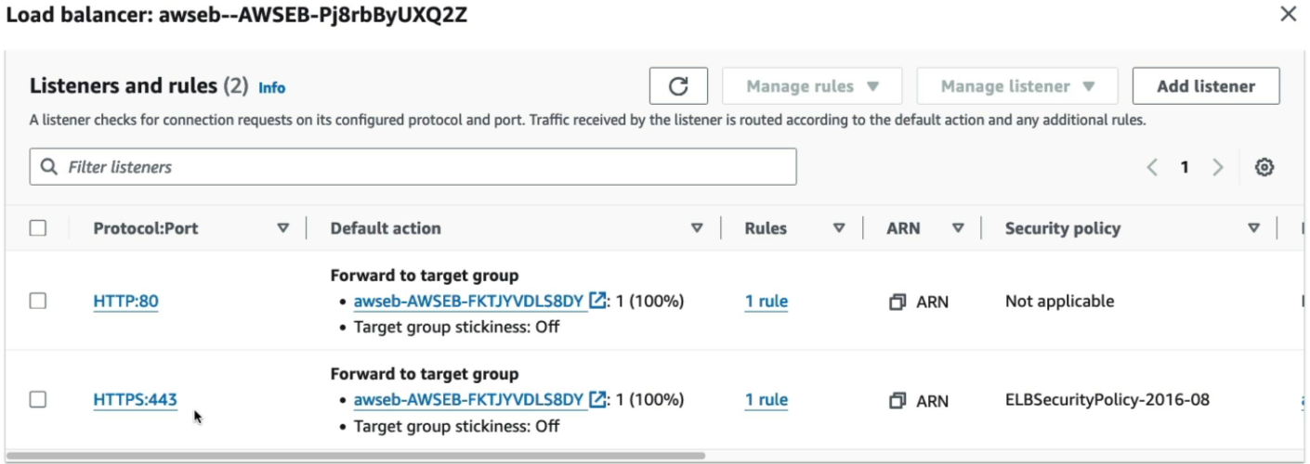Select the HTTP:80 listener checkbox
The image size is (1310, 464).
pyautogui.click(x=38, y=301)
